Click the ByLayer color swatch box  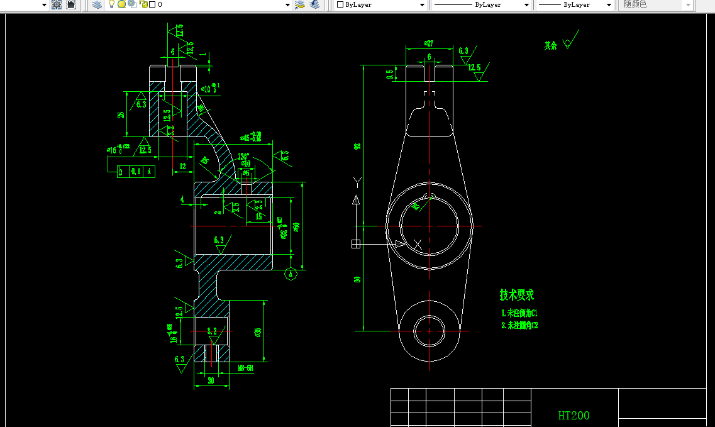(340, 4)
